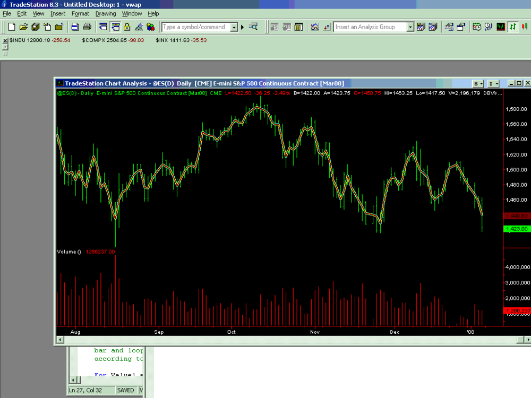
Task: Open symbol lookup magnifier icon
Action: click(253, 27)
